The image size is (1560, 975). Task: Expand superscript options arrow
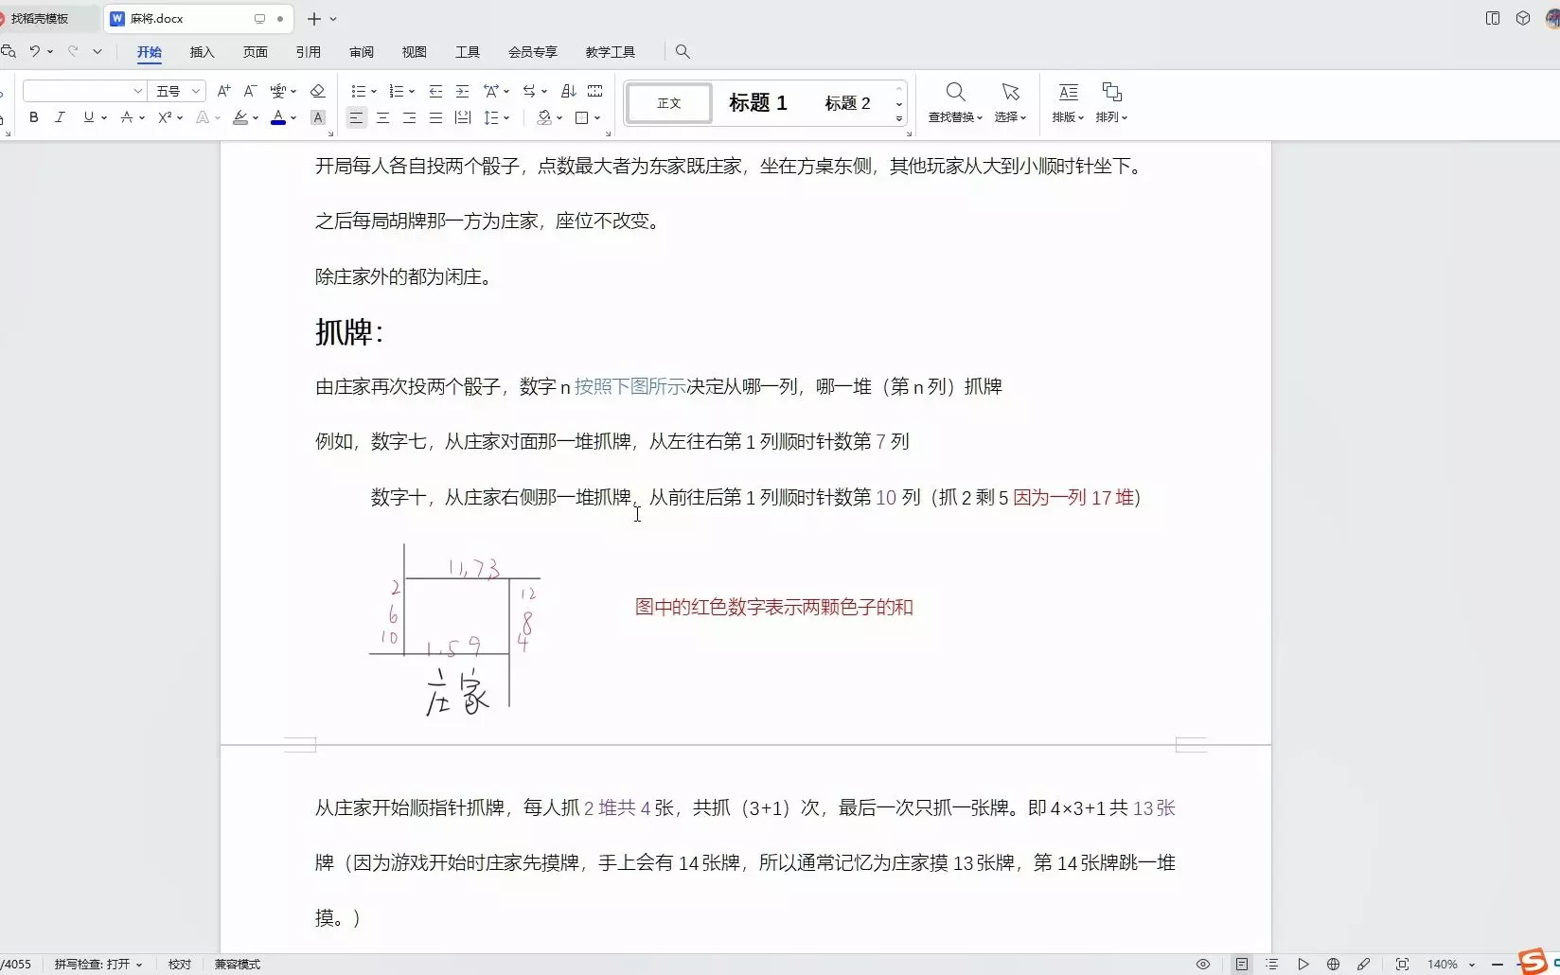click(180, 117)
